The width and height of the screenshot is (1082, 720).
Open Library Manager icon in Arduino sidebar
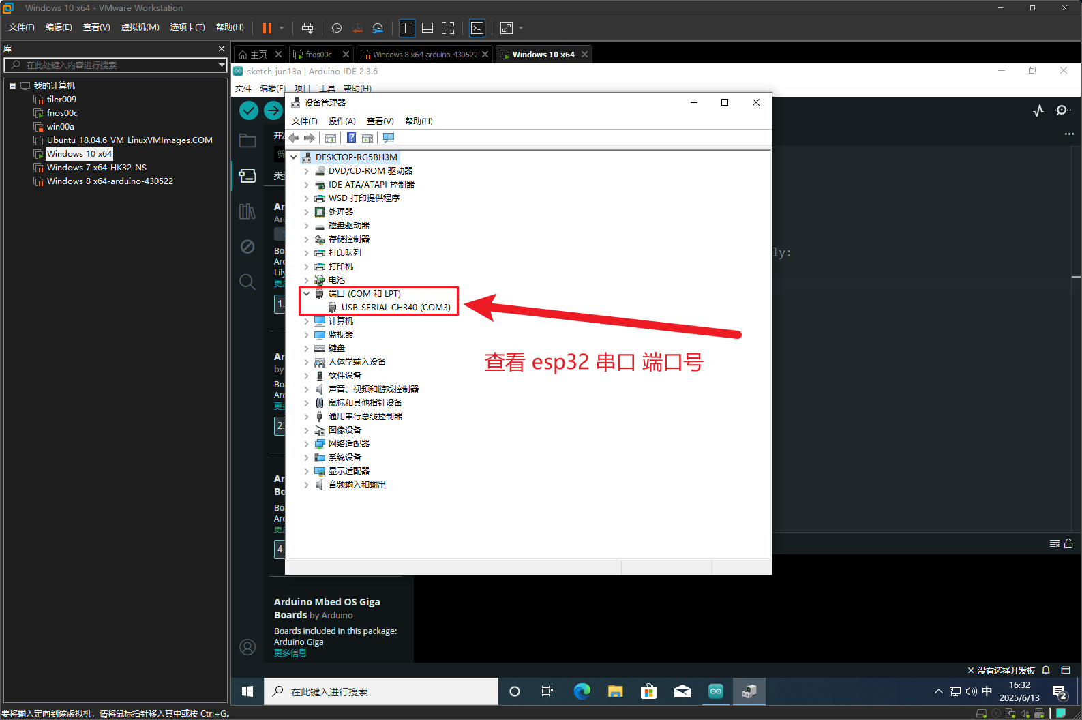coord(247,211)
